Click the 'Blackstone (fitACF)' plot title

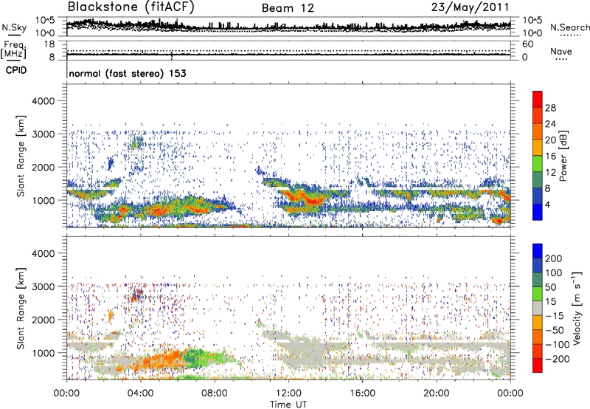[x=131, y=7]
